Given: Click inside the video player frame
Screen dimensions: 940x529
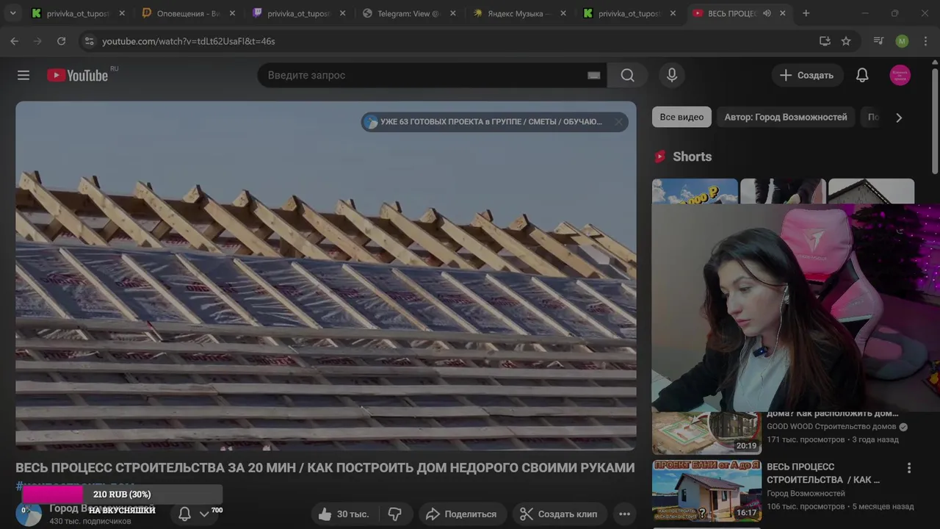Looking at the screenshot, I should (326, 276).
